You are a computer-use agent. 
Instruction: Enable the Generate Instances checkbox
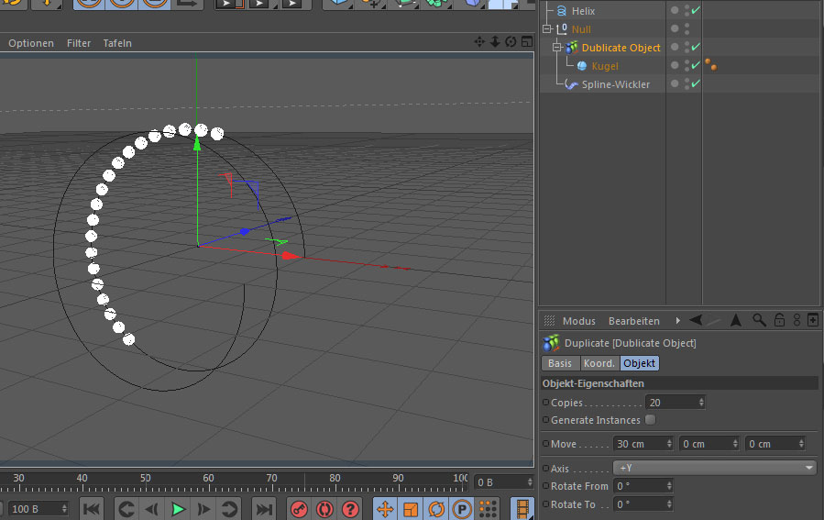coord(650,420)
